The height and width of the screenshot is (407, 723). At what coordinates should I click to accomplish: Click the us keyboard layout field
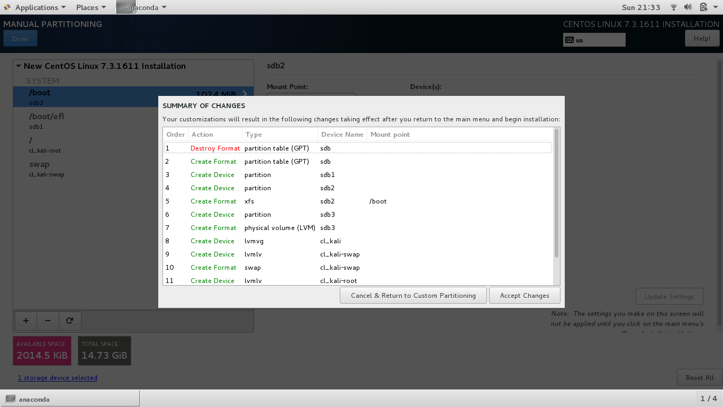click(594, 40)
